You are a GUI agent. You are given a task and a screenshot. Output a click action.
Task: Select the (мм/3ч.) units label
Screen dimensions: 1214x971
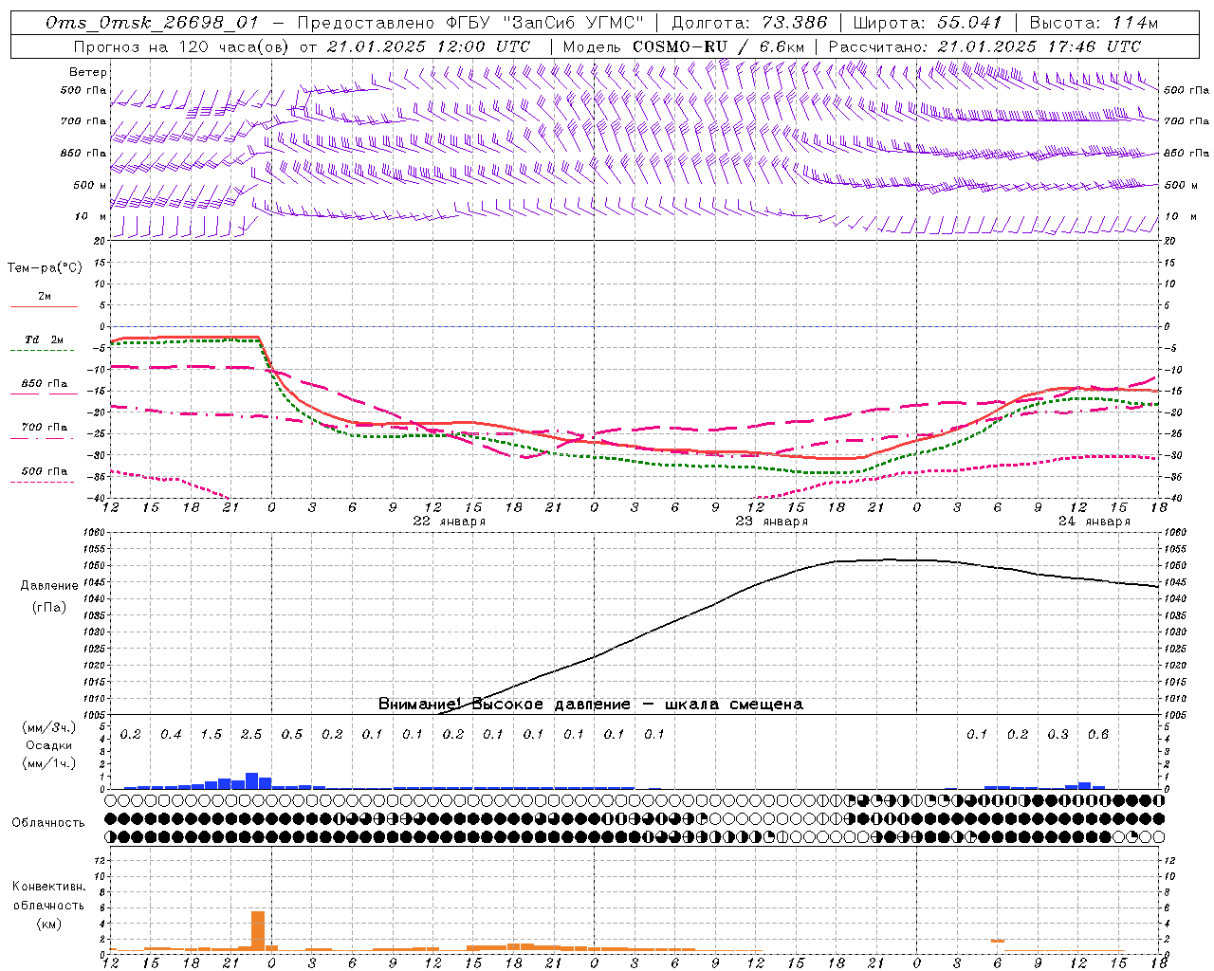click(x=48, y=727)
